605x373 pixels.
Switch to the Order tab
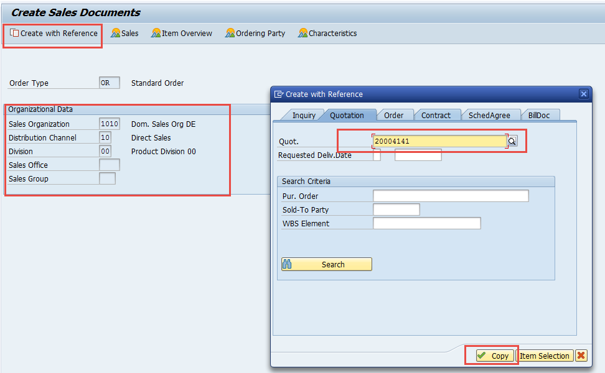(393, 115)
